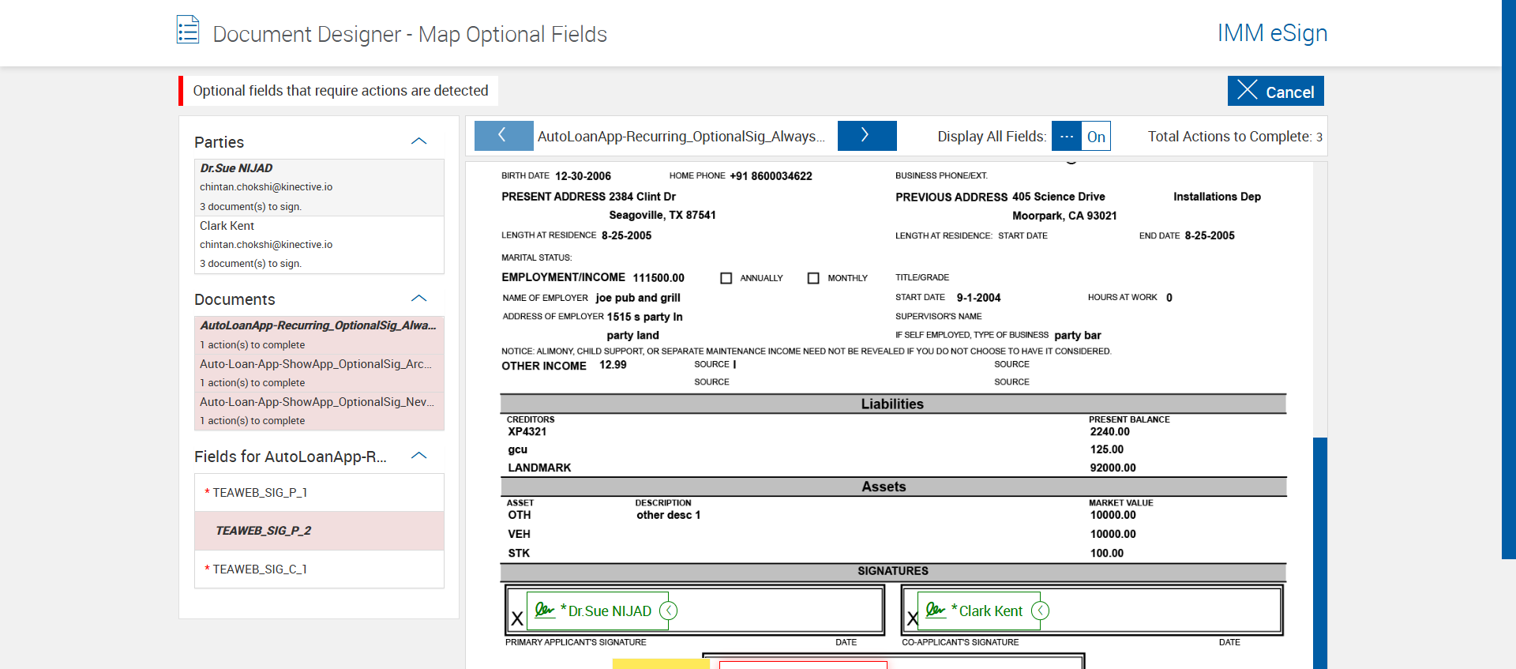Collapse the Fields for AutoLoanApp section
1516x669 pixels.
click(418, 456)
